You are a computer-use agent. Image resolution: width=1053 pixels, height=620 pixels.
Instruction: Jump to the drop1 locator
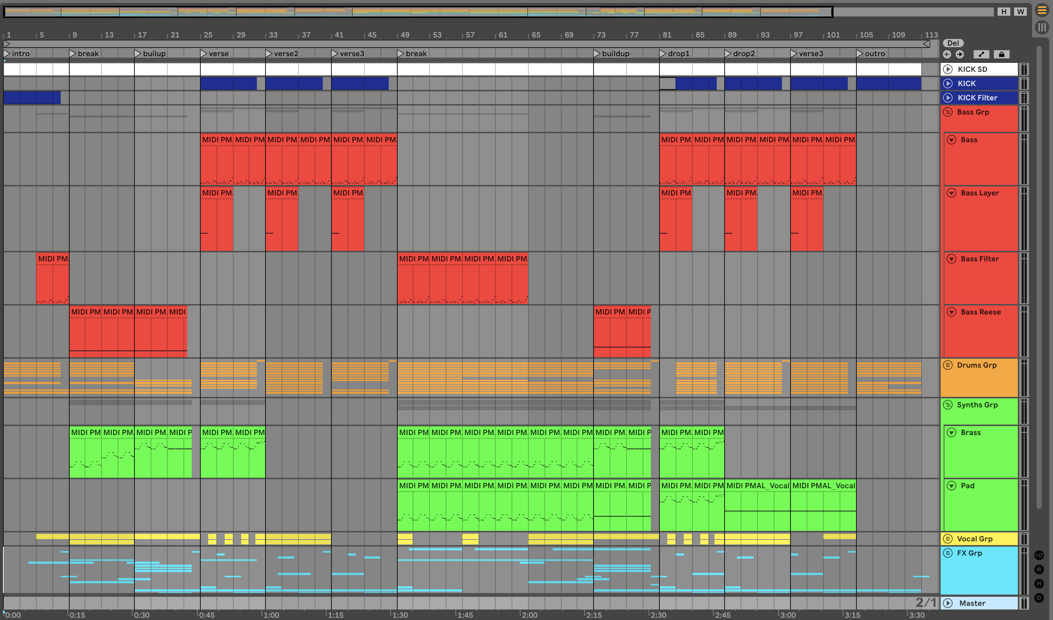[663, 54]
